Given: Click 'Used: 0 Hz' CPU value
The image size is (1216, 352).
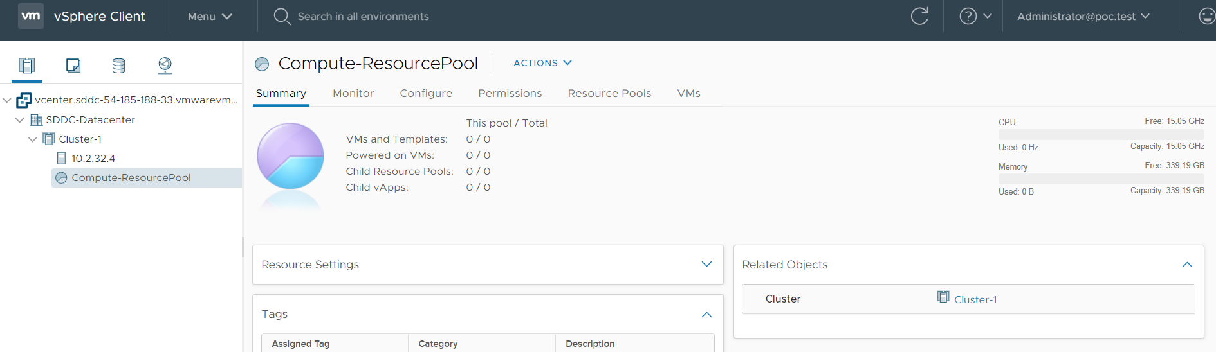Looking at the screenshot, I should click(x=1018, y=147).
